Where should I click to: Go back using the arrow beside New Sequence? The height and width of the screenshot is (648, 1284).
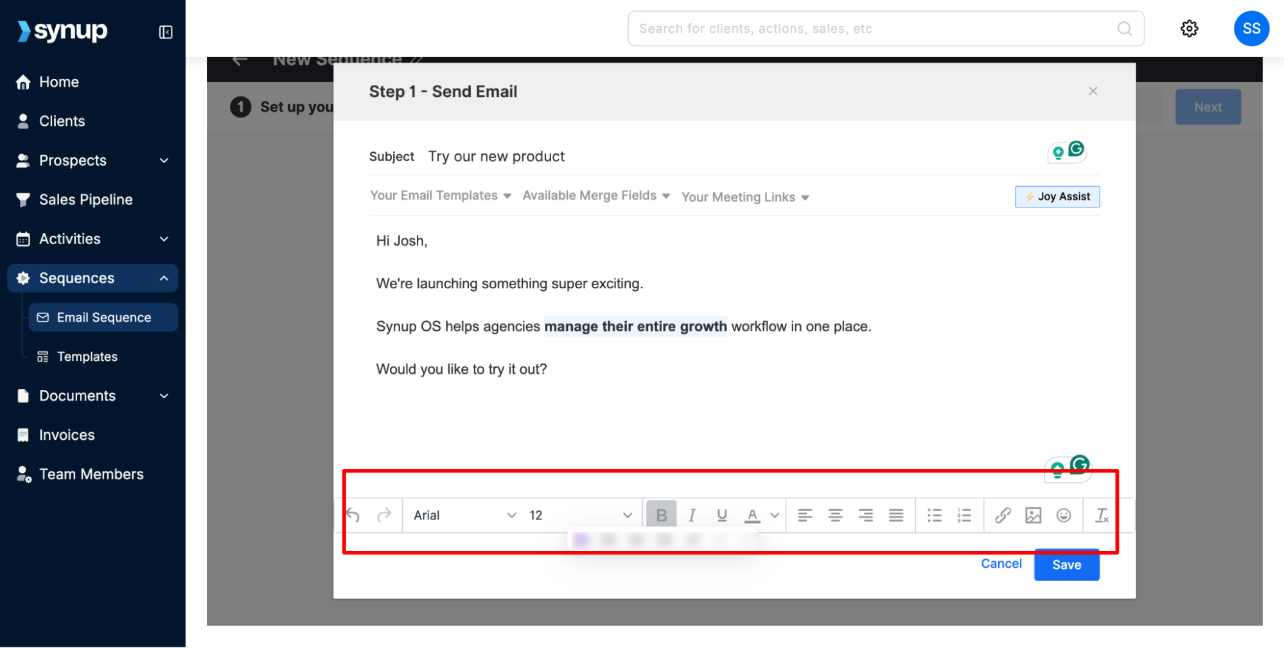[x=240, y=60]
